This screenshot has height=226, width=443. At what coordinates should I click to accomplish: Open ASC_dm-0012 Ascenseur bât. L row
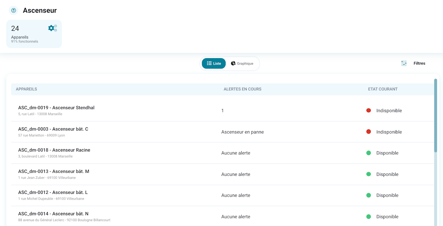pyautogui.click(x=223, y=195)
